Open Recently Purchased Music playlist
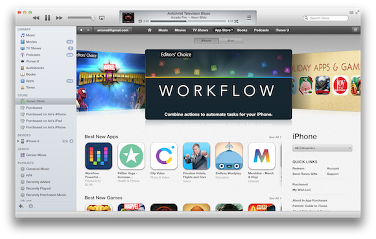 click(45, 195)
